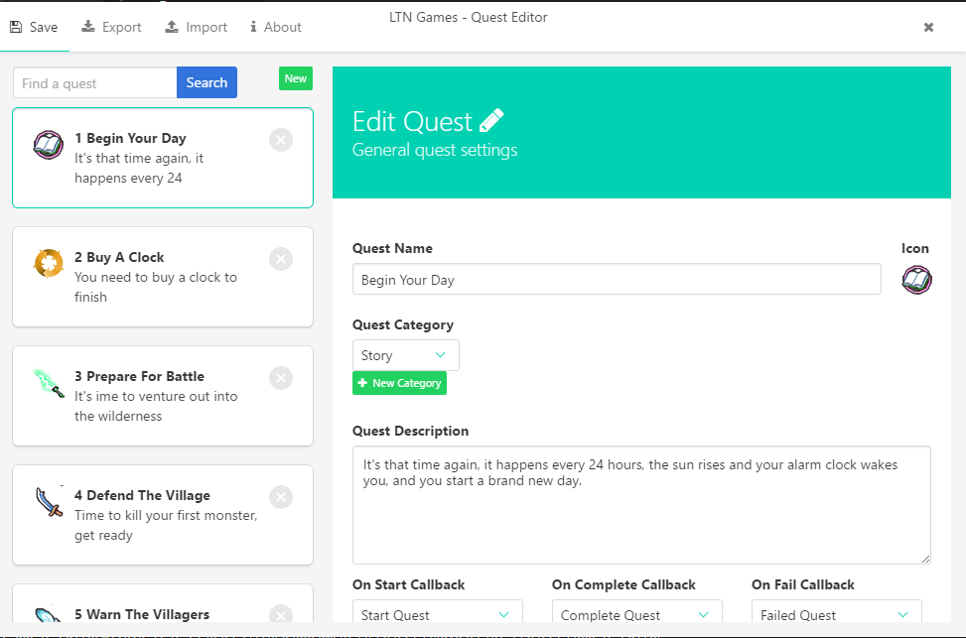This screenshot has height=638, width=966.
Task: Click the Quest Name input field
Action: click(617, 280)
